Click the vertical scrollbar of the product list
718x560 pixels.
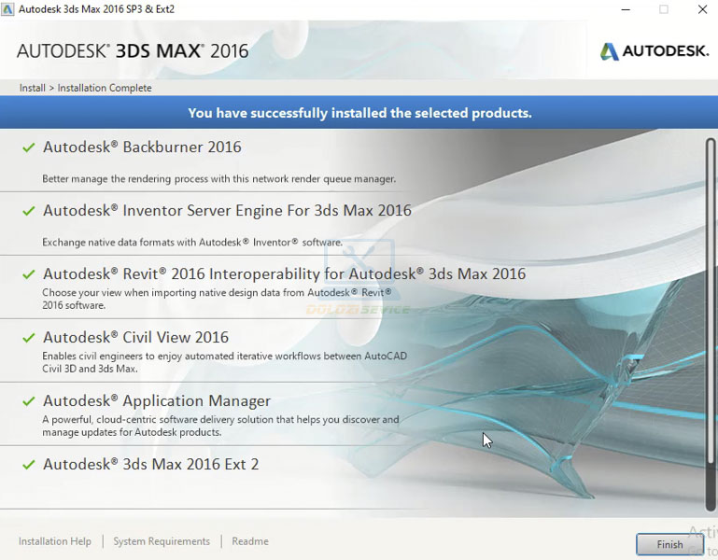[x=711, y=317]
